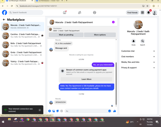
Task: Search within conversation using magnifier icon
Action: click(142, 41)
